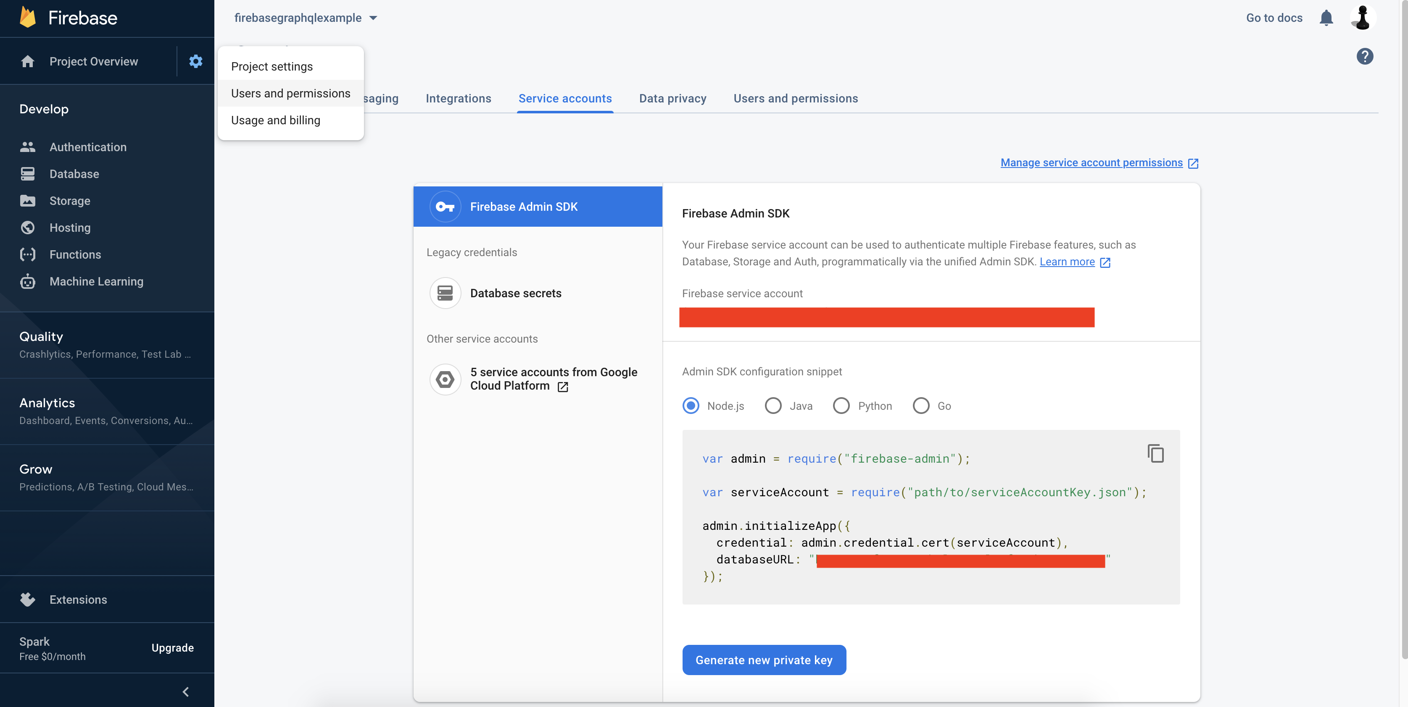Click the Firebase flame logo
Image resolution: width=1408 pixels, height=707 pixels.
pyautogui.click(x=27, y=18)
